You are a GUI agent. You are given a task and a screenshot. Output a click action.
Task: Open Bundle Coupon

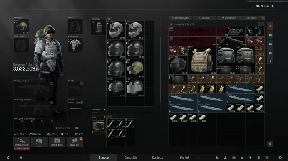pyautogui.click(x=180, y=18)
